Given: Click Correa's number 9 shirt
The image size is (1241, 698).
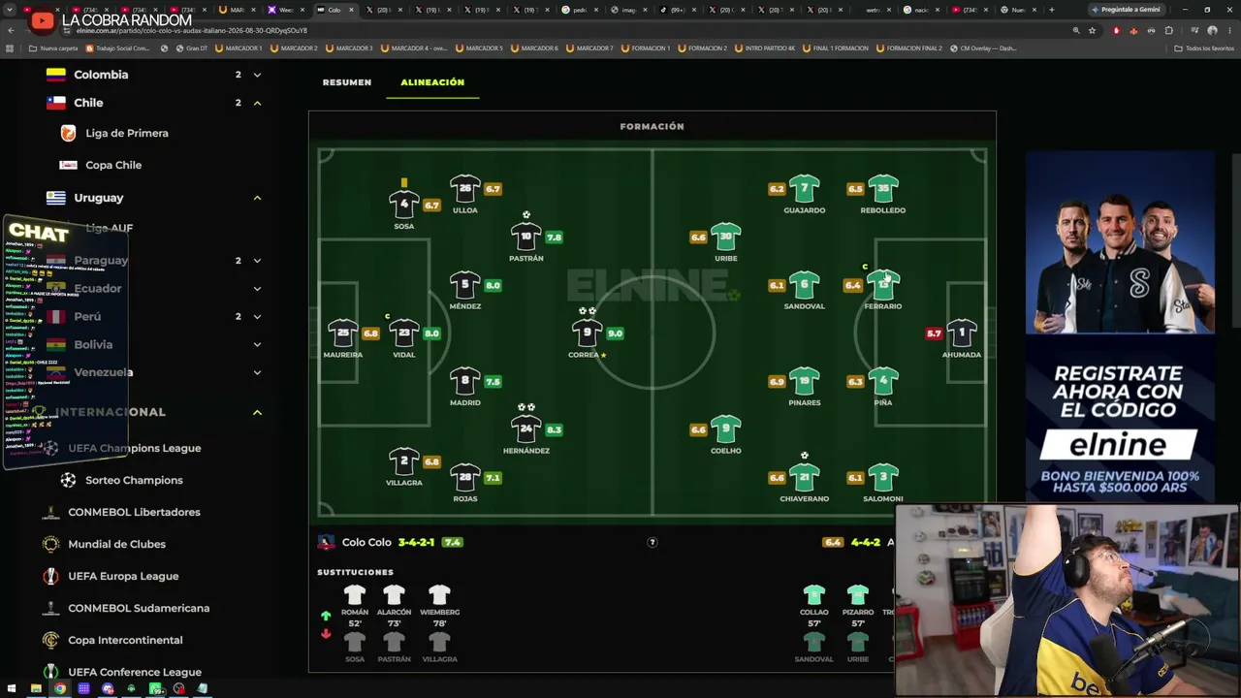Looking at the screenshot, I should point(588,333).
